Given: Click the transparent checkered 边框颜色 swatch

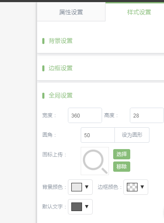Looking at the screenshot, I should click(132, 187).
